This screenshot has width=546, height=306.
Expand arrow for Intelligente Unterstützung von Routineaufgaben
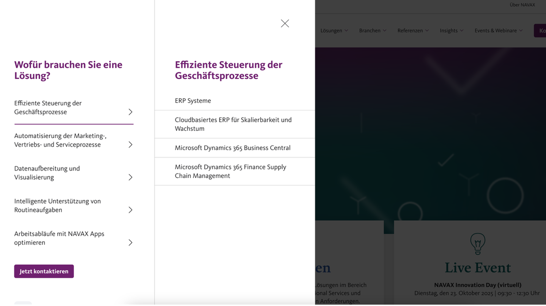point(130,210)
